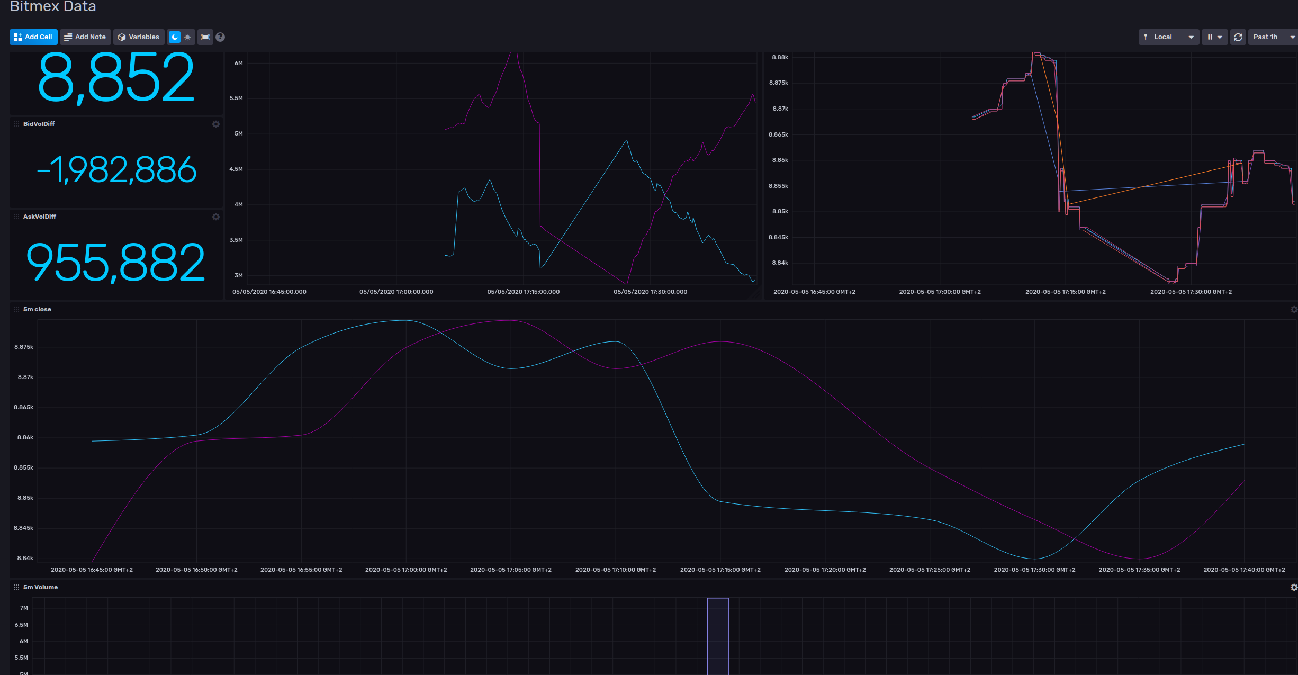
Task: Refresh the dashboard with the refresh icon
Action: coord(1238,37)
